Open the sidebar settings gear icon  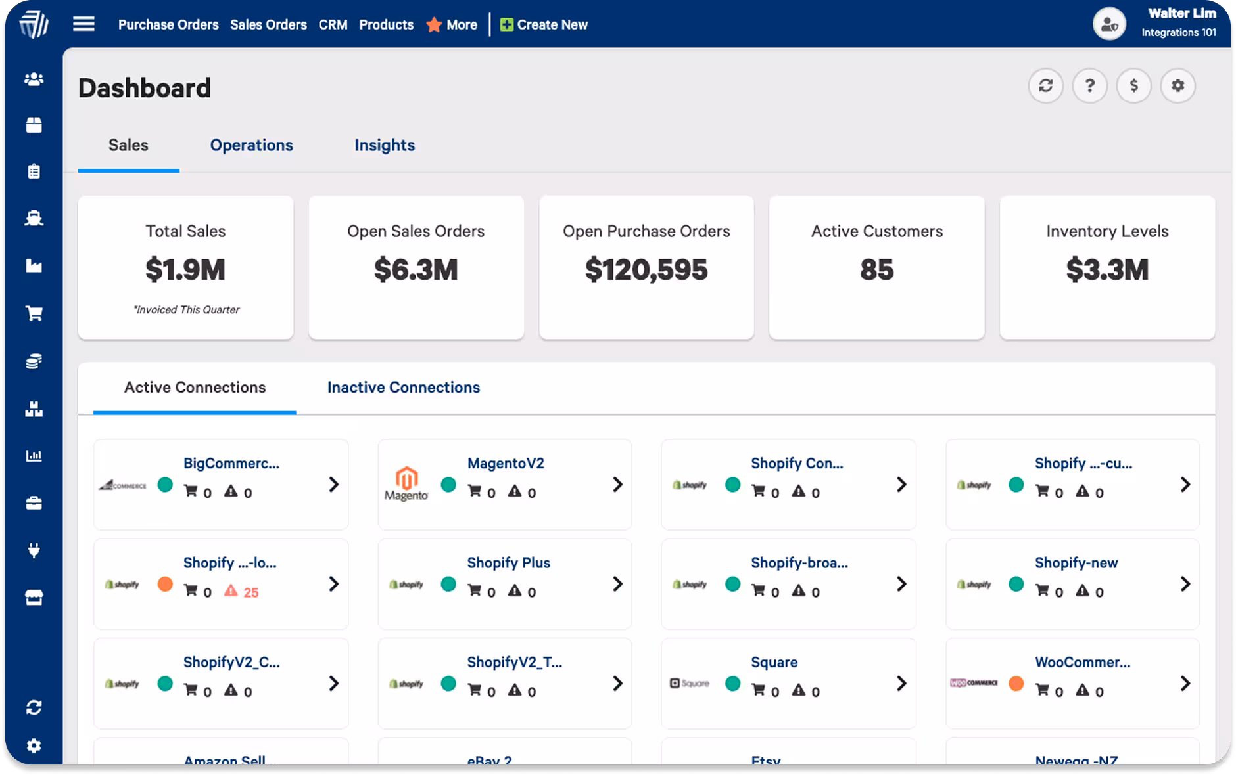click(x=34, y=745)
